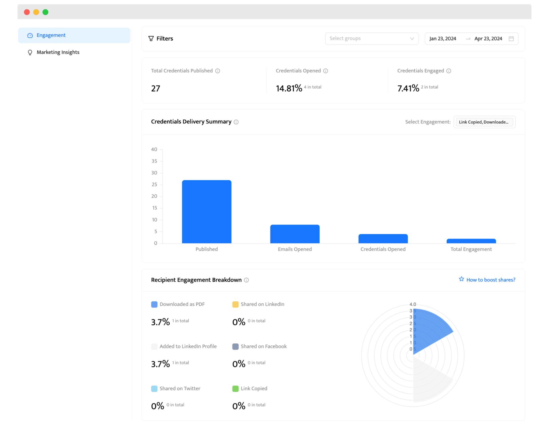Click the info icon beside Credentials Engaged metric
The height and width of the screenshot is (433, 549).
449,71
